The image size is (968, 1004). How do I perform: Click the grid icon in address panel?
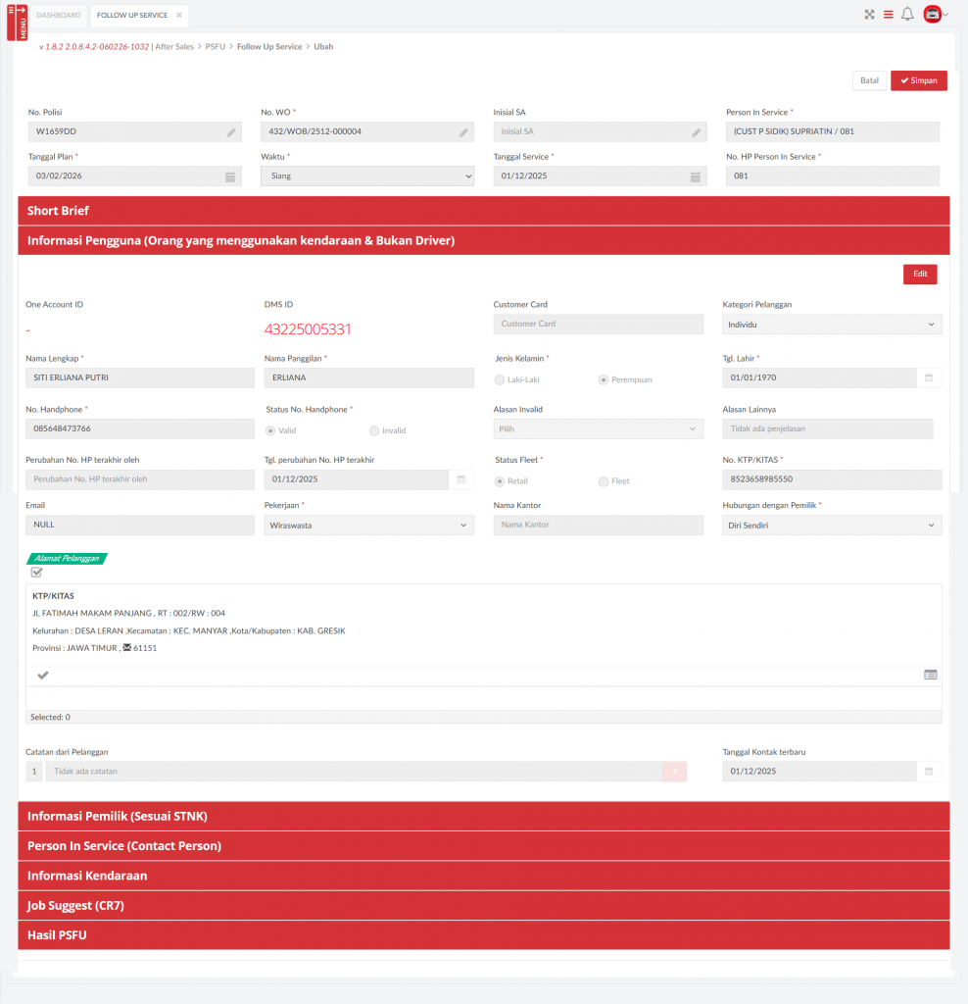(930, 675)
